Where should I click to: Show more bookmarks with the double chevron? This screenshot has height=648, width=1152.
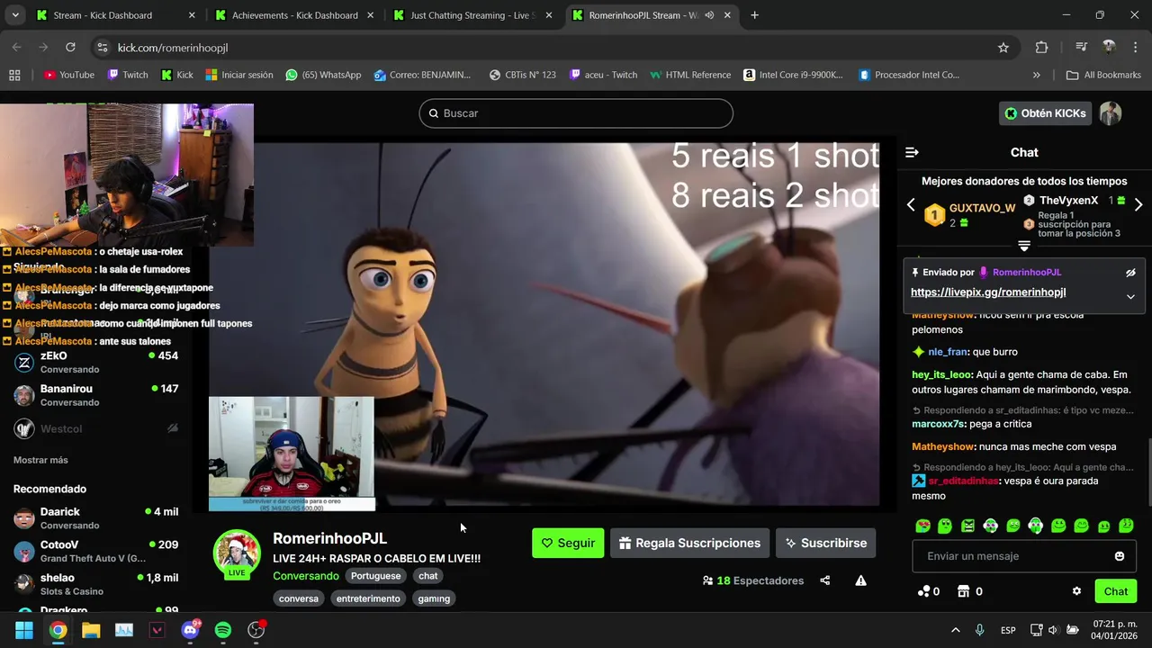(1036, 75)
